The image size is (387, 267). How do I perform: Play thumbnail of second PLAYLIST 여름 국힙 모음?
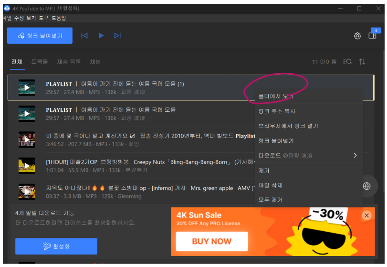pyautogui.click(x=27, y=114)
